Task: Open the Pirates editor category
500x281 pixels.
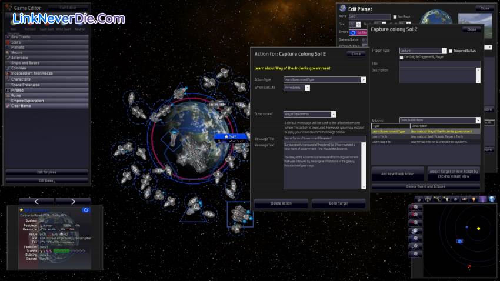Action: (47, 91)
